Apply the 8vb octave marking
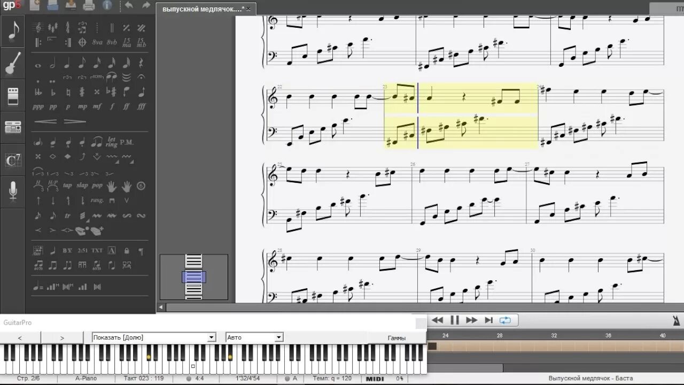This screenshot has height=385, width=684. coord(112,42)
